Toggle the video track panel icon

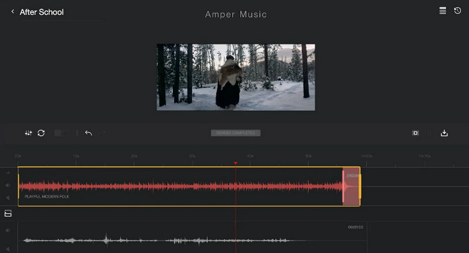[x=8, y=214]
